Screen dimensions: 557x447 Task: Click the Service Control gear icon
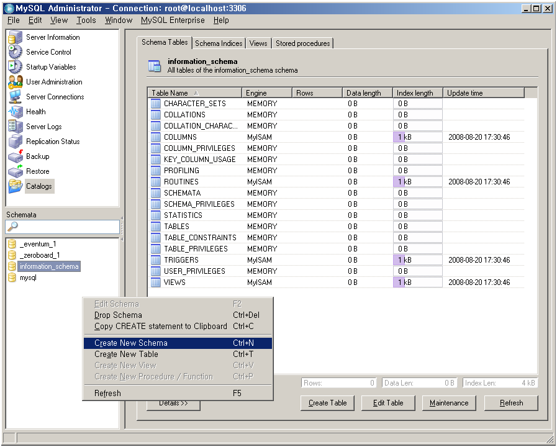coord(16,52)
